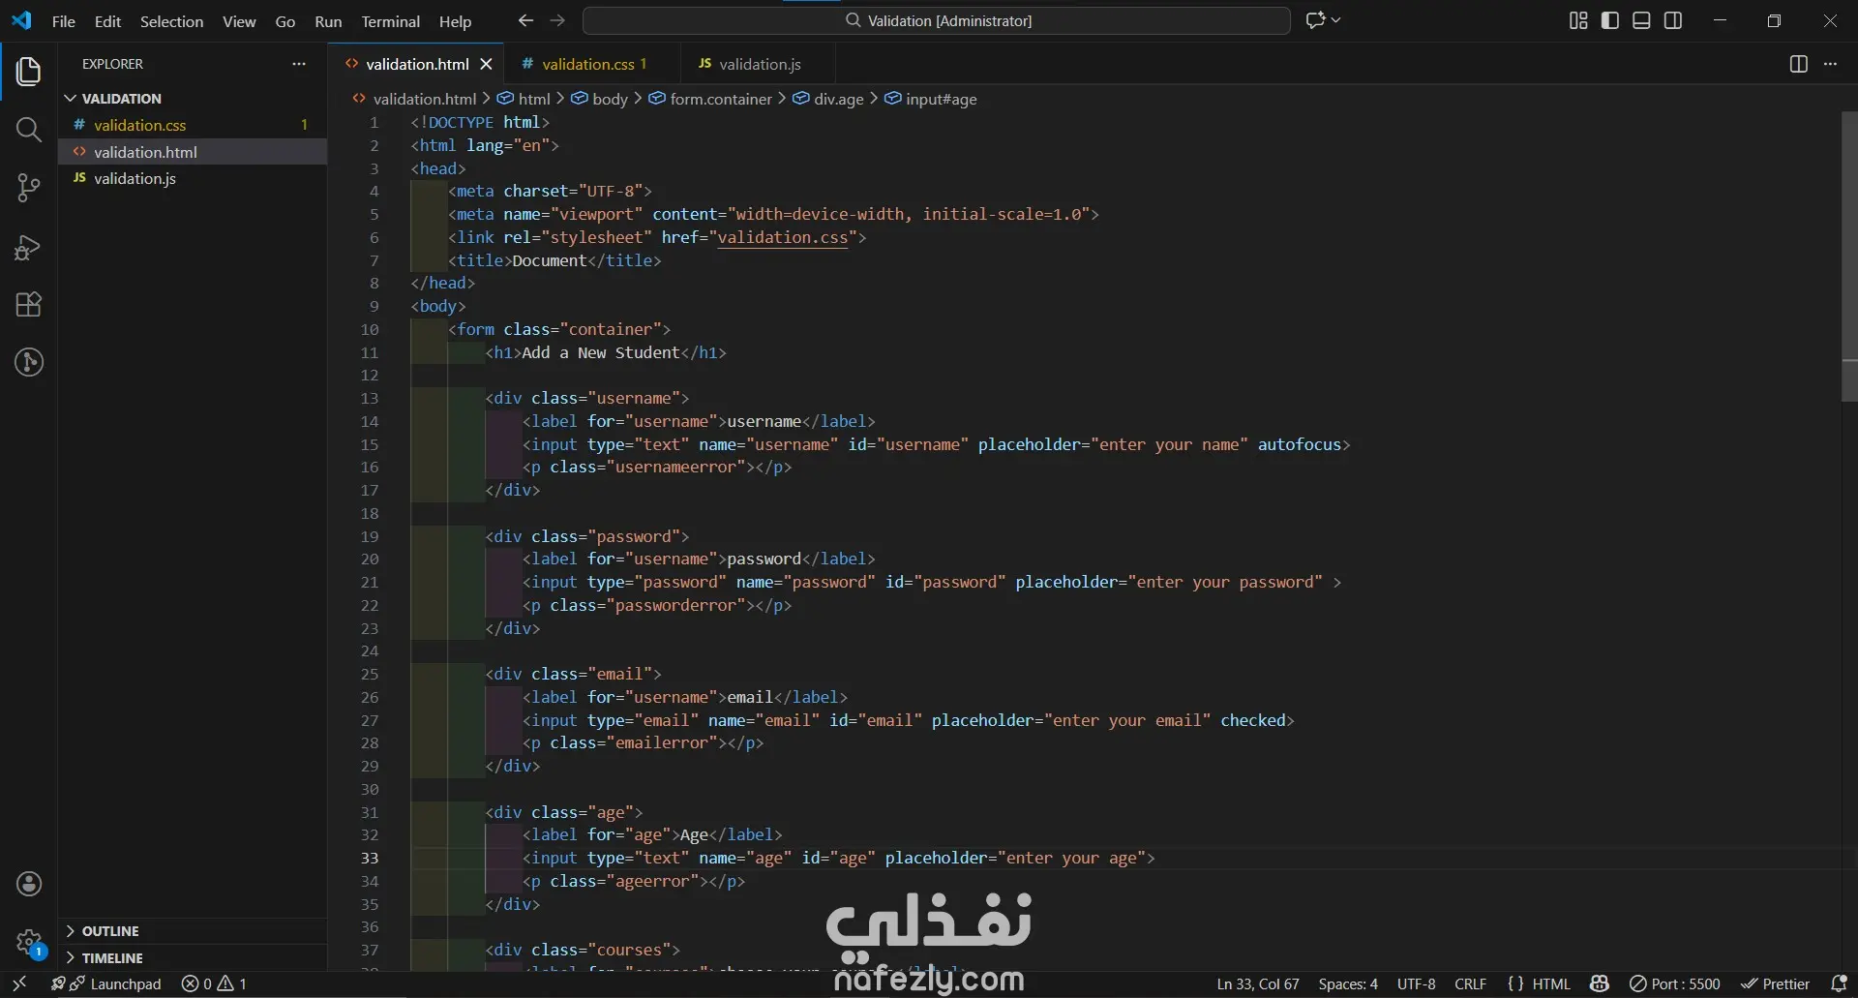Screen dimensions: 1858x998
Task: Open the Accounts icon in activity bar
Action: tap(29, 884)
